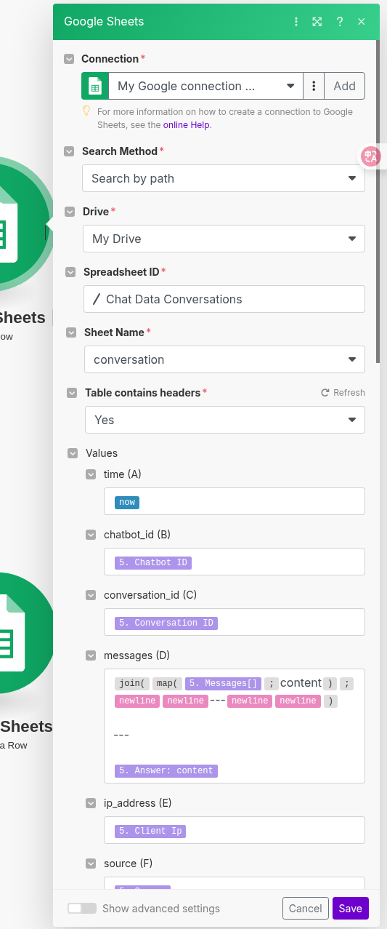Toggle the checkbox beside ip_address (E)
The height and width of the screenshot is (929, 387).
click(x=91, y=803)
